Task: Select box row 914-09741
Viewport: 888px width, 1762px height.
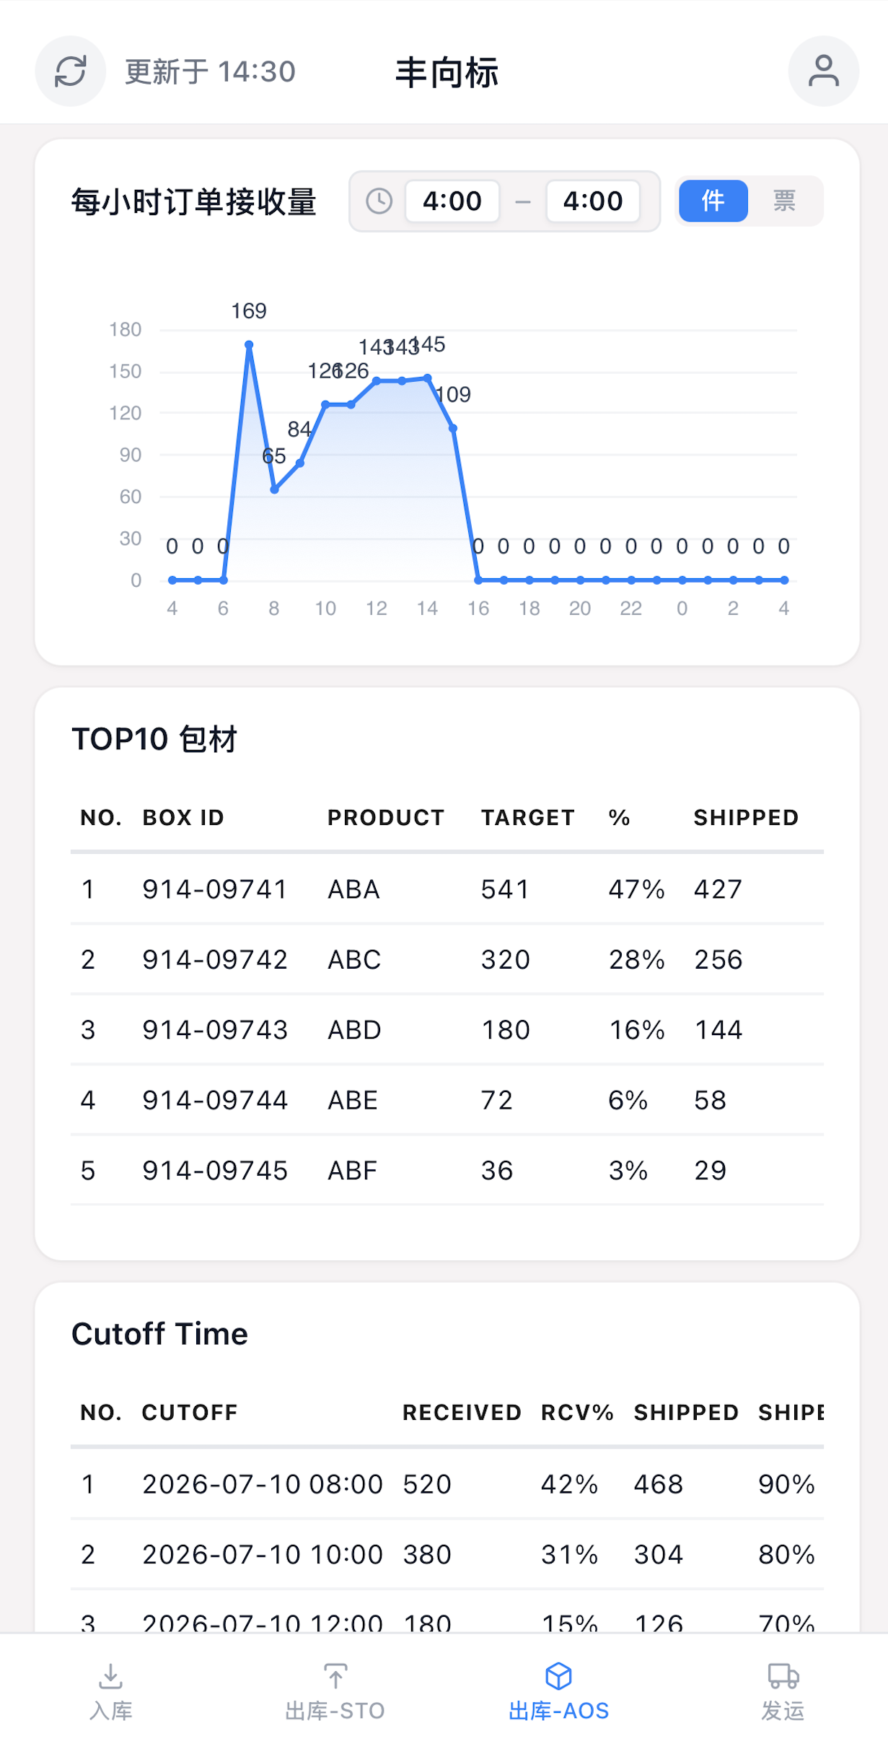Action: 447,889
